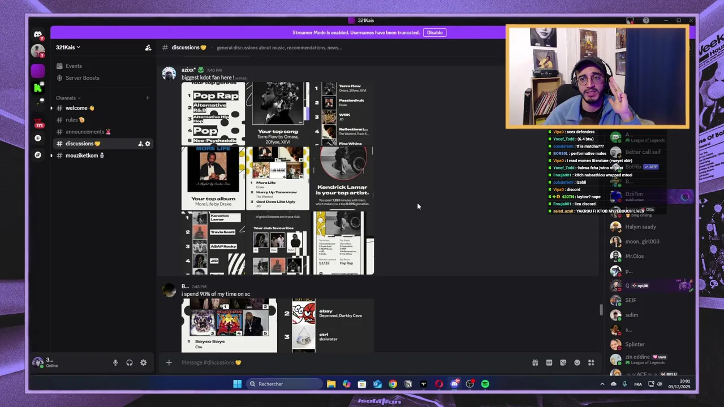Open member Mr.Olos profile

634,256
